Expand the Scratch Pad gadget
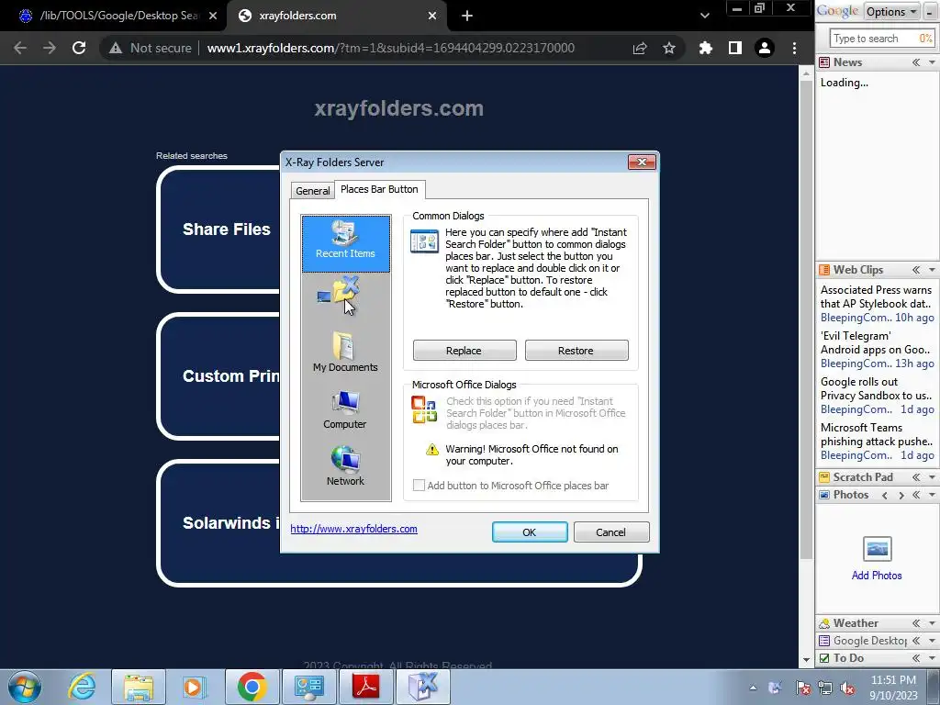Viewport: 940px width, 705px height. (x=916, y=477)
